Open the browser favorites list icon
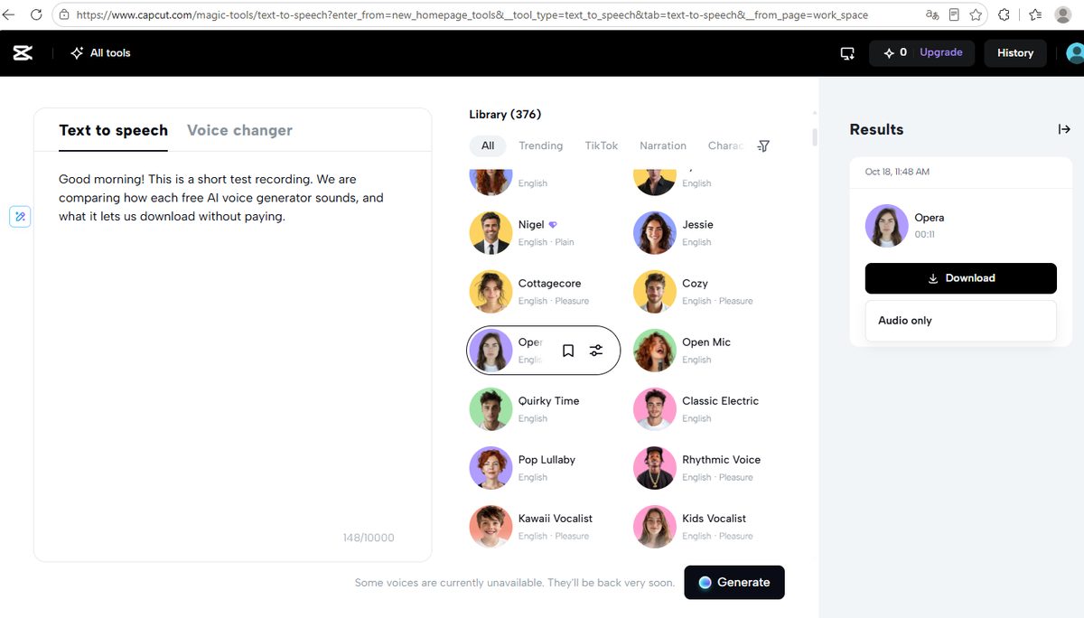Screen dimensions: 1084x618 pos(1035,14)
